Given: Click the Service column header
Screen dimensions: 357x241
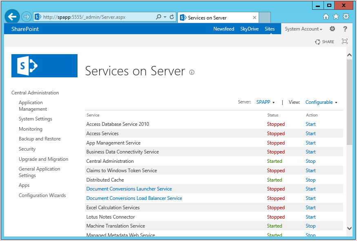Looking at the screenshot, I should coord(93,115).
